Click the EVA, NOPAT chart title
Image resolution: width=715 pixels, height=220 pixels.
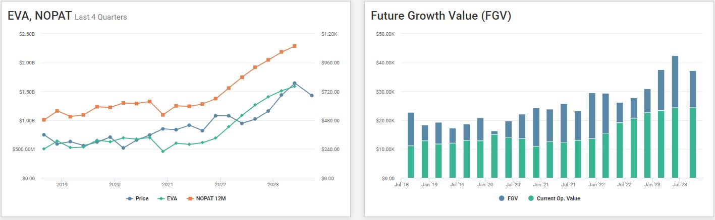tap(40, 16)
